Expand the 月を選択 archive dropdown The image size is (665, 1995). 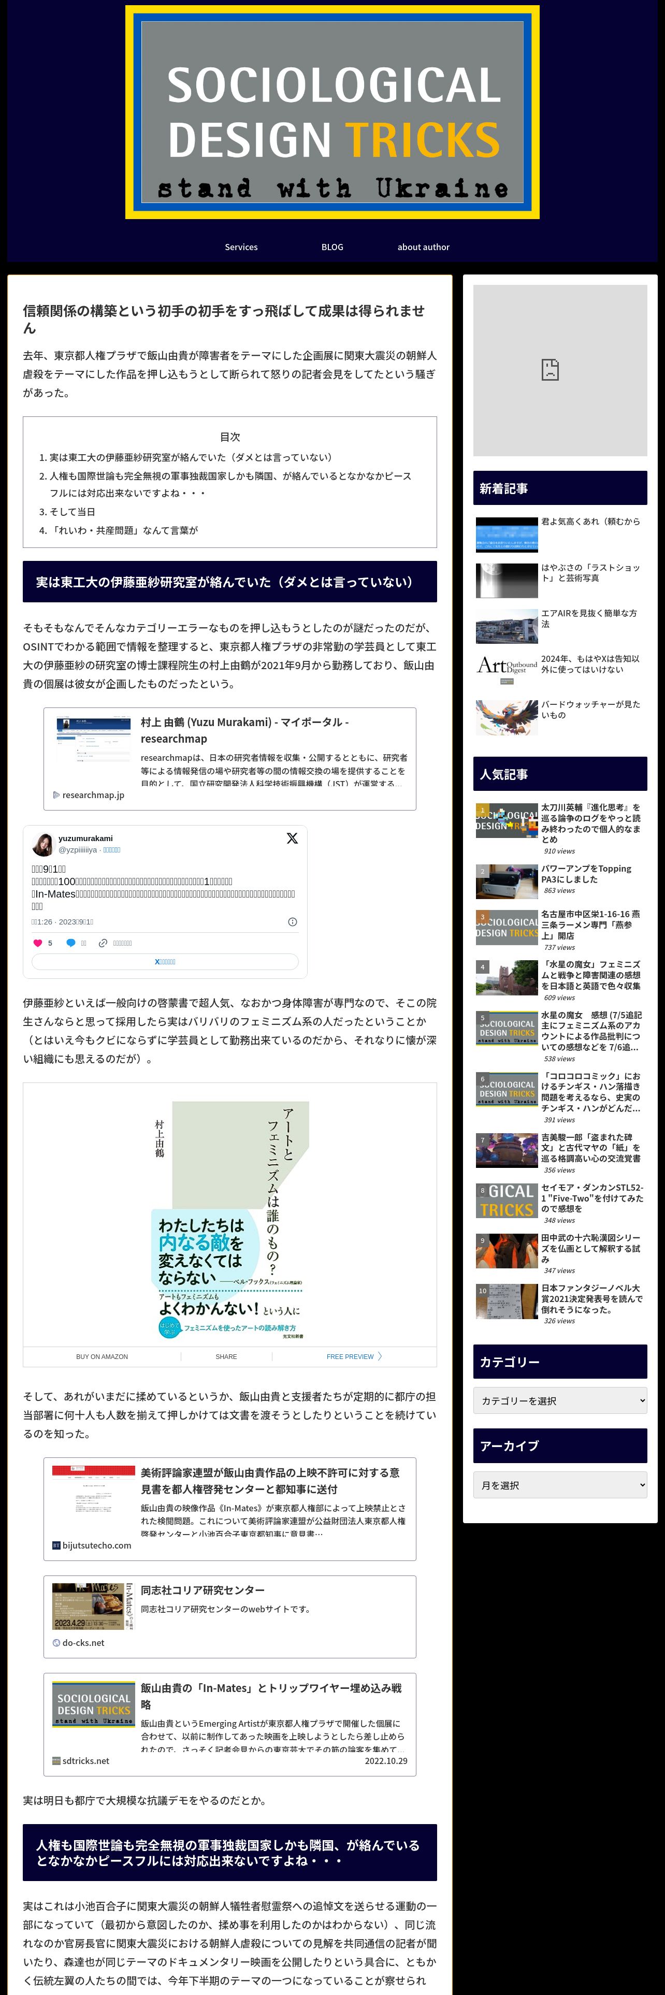(x=560, y=1485)
